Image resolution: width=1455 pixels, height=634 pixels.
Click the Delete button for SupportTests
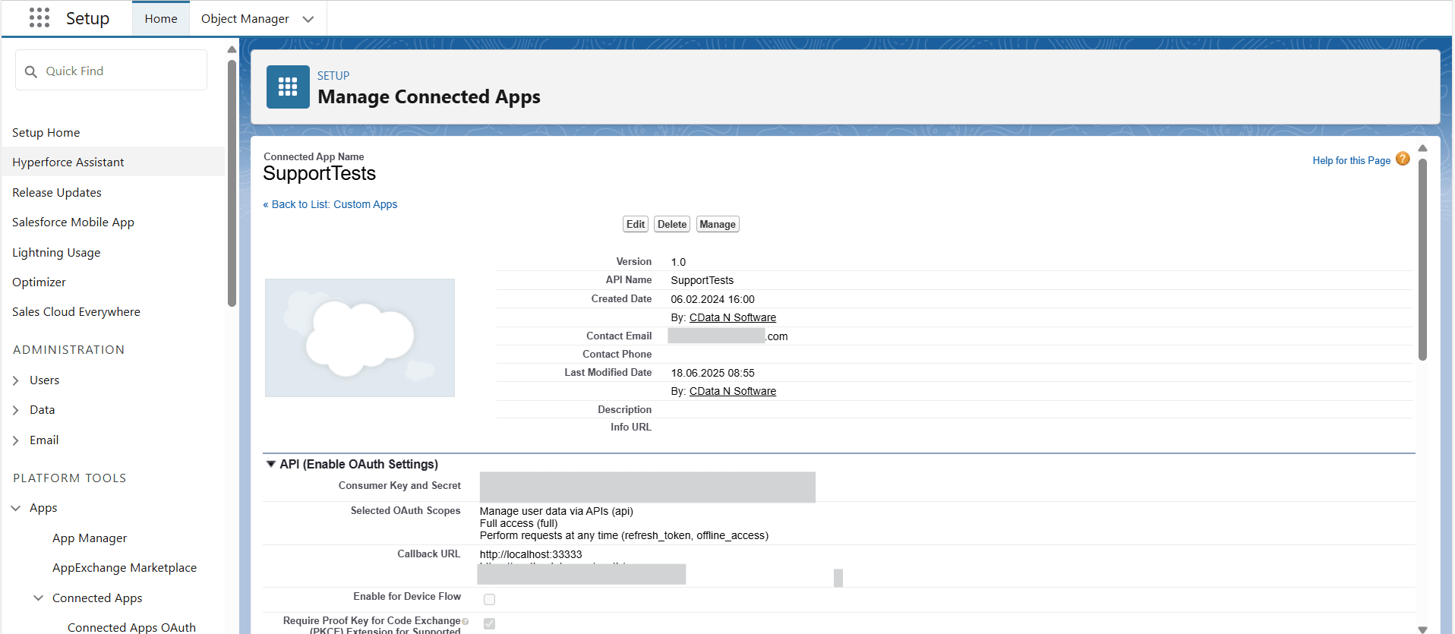point(672,224)
